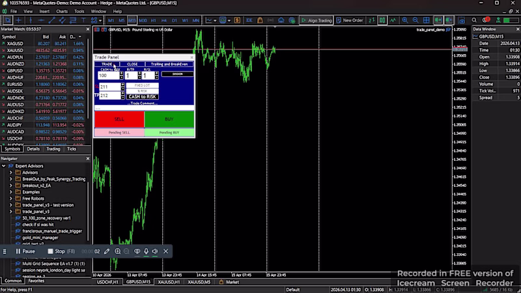Screen dimensions: 521x293
Task: Click the zoom out magnifier icon
Action: pos(415,20)
